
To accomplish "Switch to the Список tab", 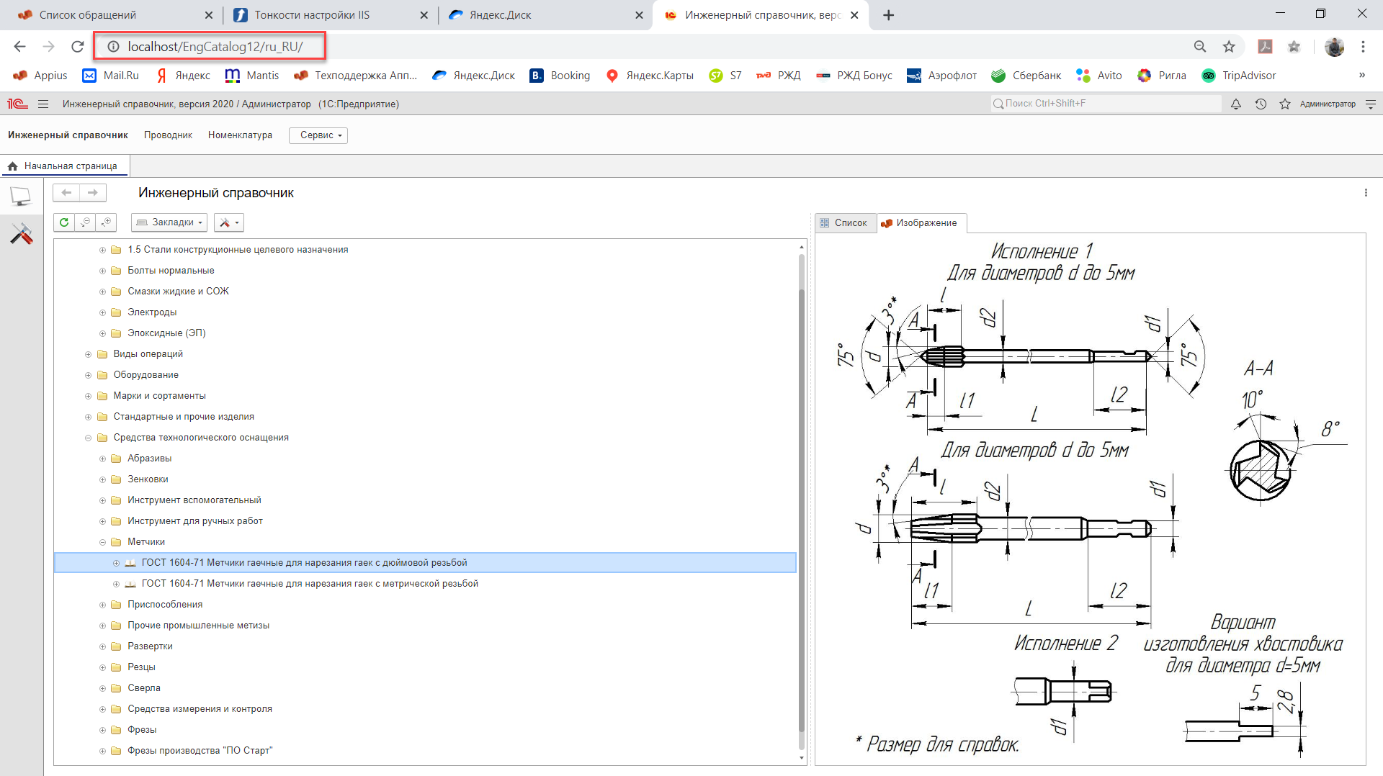I will [x=845, y=223].
